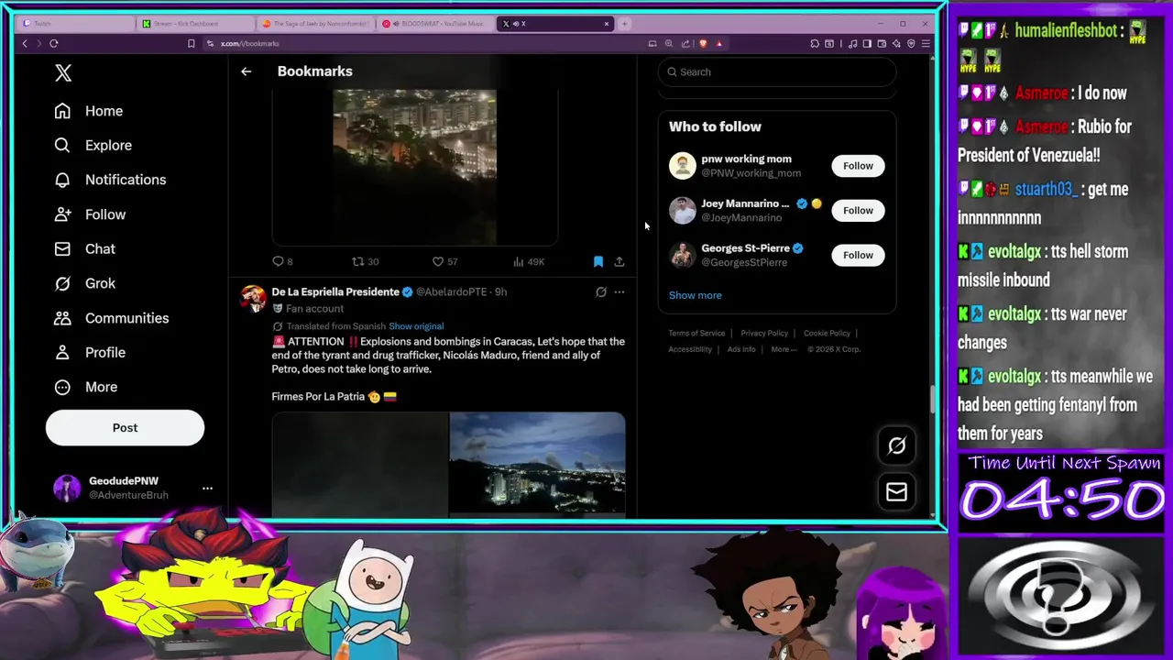Image resolution: width=1173 pixels, height=660 pixels.
Task: Follow Joey Mannarino
Action: (x=858, y=211)
